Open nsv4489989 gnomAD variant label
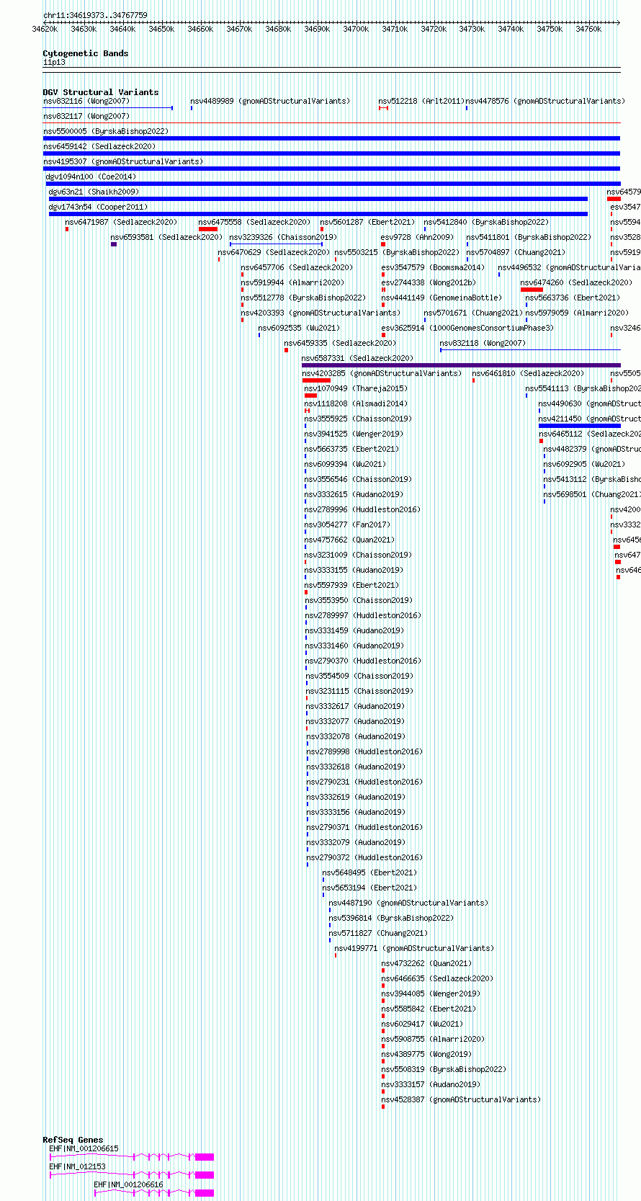This screenshot has height=1201, width=641. coord(270,101)
